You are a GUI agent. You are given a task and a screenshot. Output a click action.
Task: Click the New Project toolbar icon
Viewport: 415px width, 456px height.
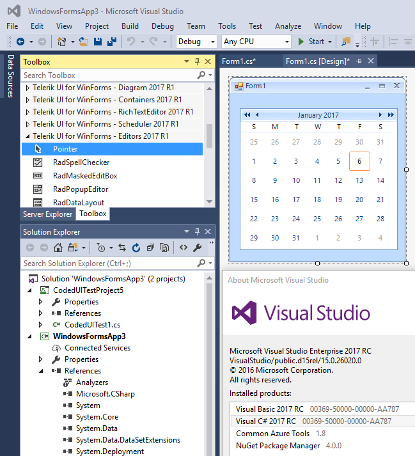click(61, 42)
